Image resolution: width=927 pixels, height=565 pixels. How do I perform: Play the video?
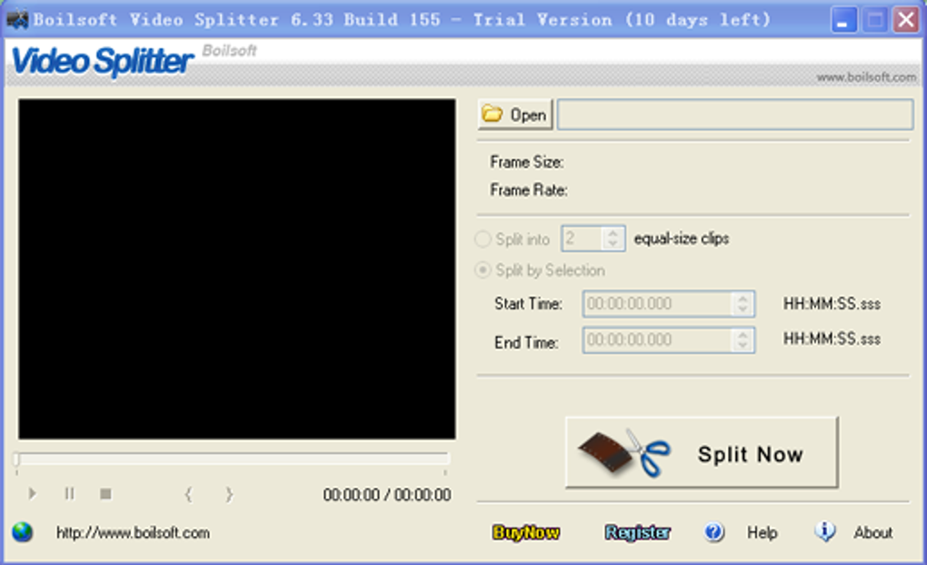(32, 493)
